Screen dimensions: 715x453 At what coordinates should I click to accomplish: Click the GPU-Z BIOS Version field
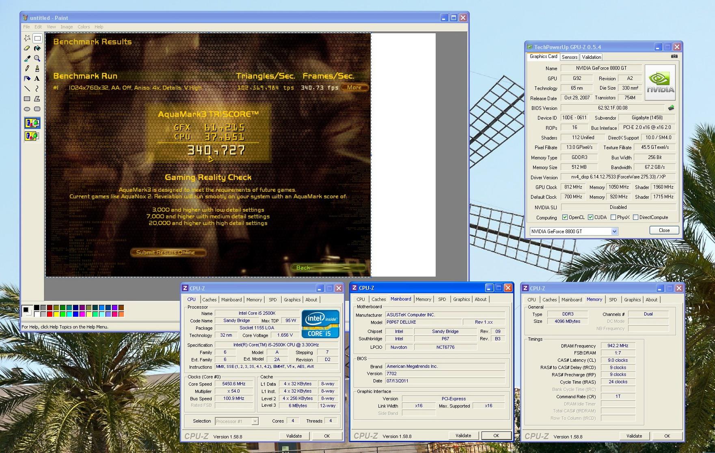point(613,108)
